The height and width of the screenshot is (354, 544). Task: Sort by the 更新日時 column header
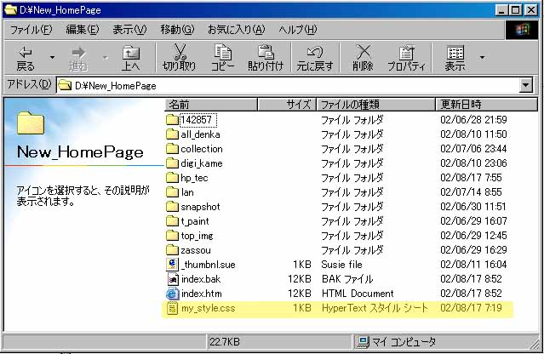[486, 105]
